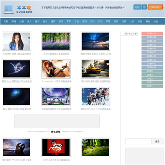Open the blue sky pier wallpaper thumbnail
This screenshot has height=165, width=165.
[x=95, y=41]
